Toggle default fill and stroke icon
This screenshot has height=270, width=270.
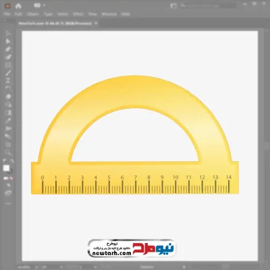(5, 161)
